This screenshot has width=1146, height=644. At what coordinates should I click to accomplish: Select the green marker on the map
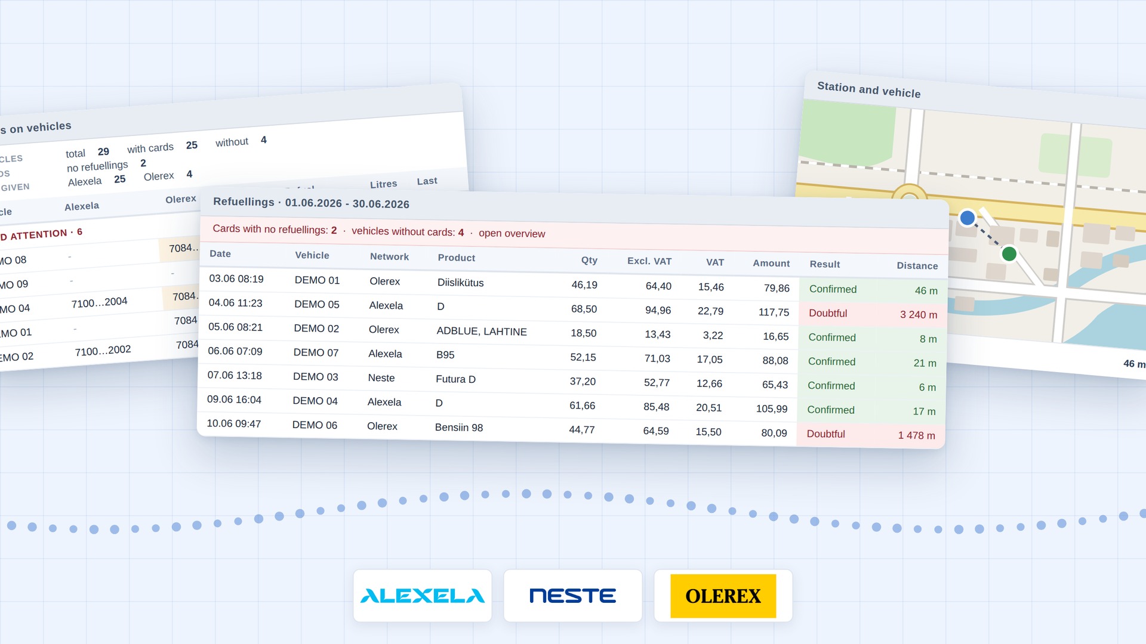point(1009,254)
